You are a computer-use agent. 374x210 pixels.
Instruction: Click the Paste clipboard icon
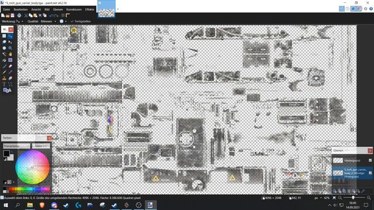[35, 16]
